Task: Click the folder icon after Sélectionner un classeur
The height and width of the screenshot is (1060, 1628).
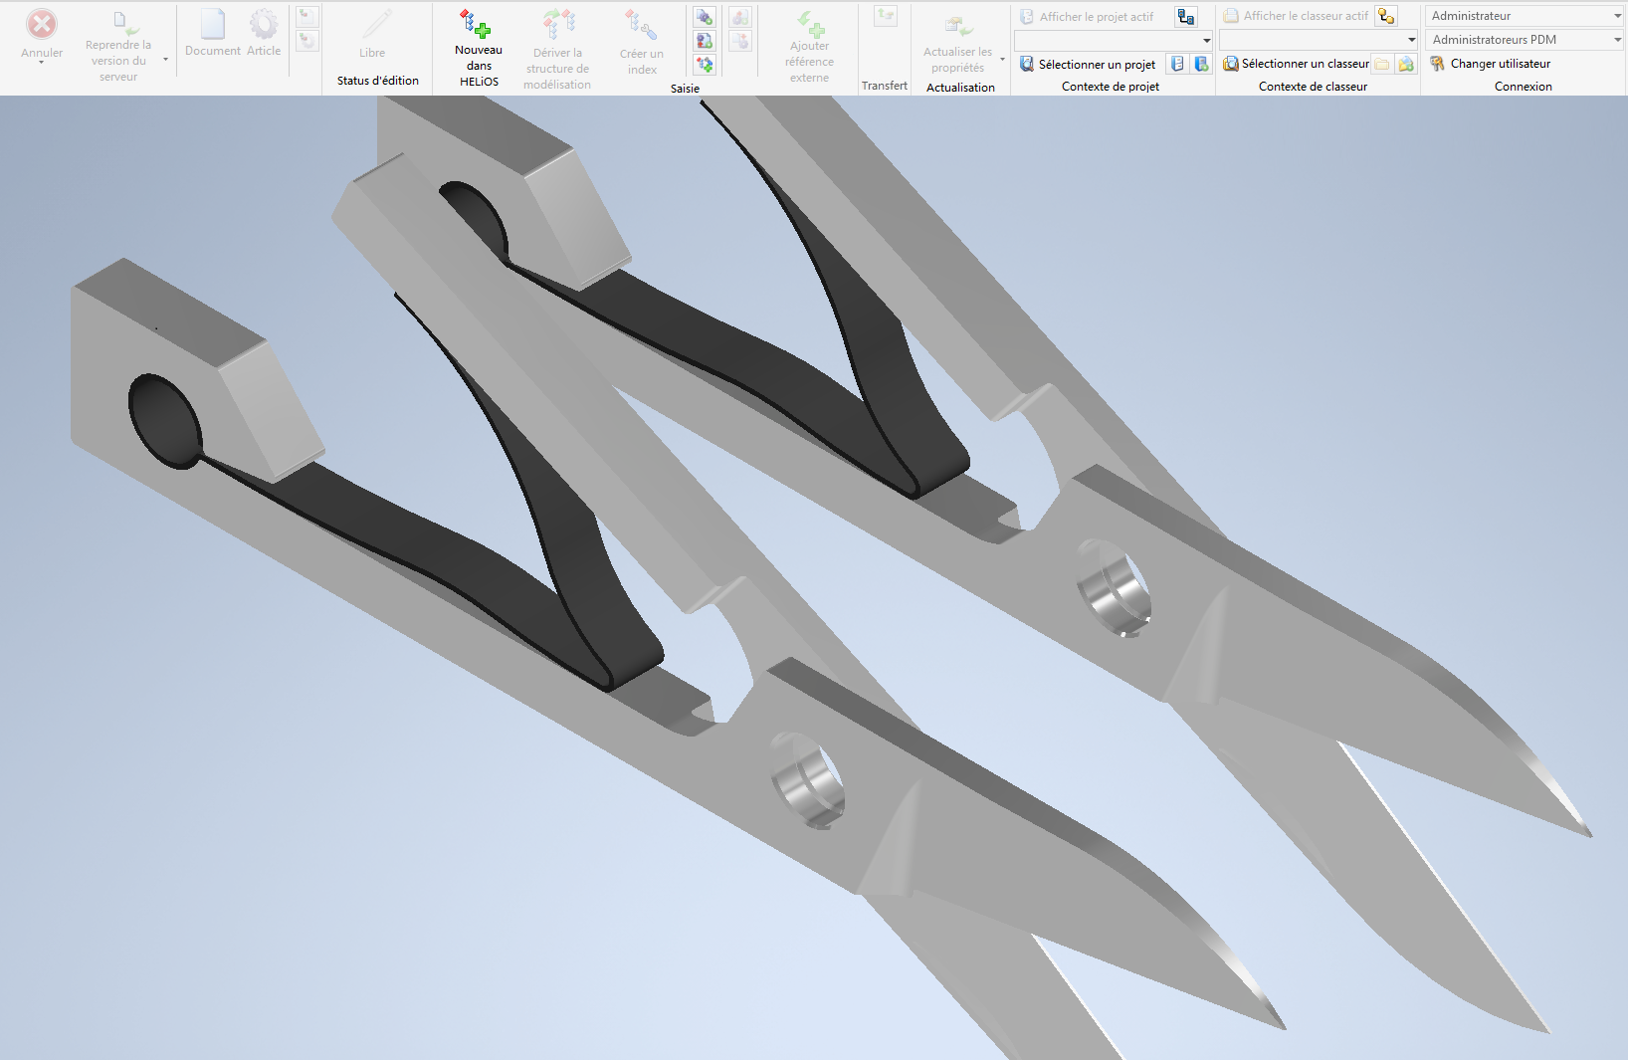Action: pos(1382,64)
